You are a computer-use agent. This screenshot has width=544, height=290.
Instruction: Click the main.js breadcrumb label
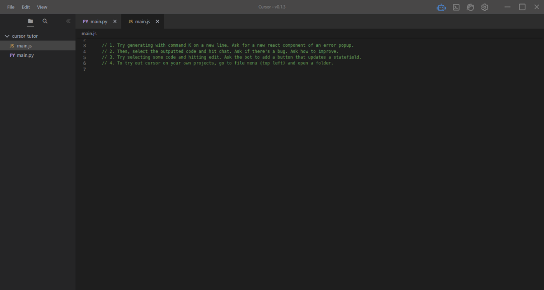pyautogui.click(x=89, y=34)
